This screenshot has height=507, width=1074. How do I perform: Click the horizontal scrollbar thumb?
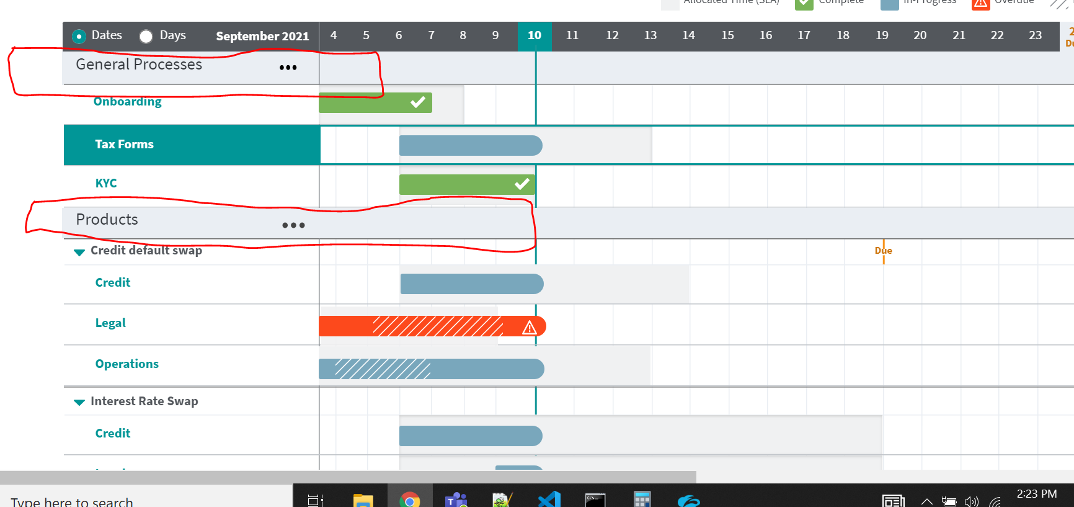tap(348, 477)
